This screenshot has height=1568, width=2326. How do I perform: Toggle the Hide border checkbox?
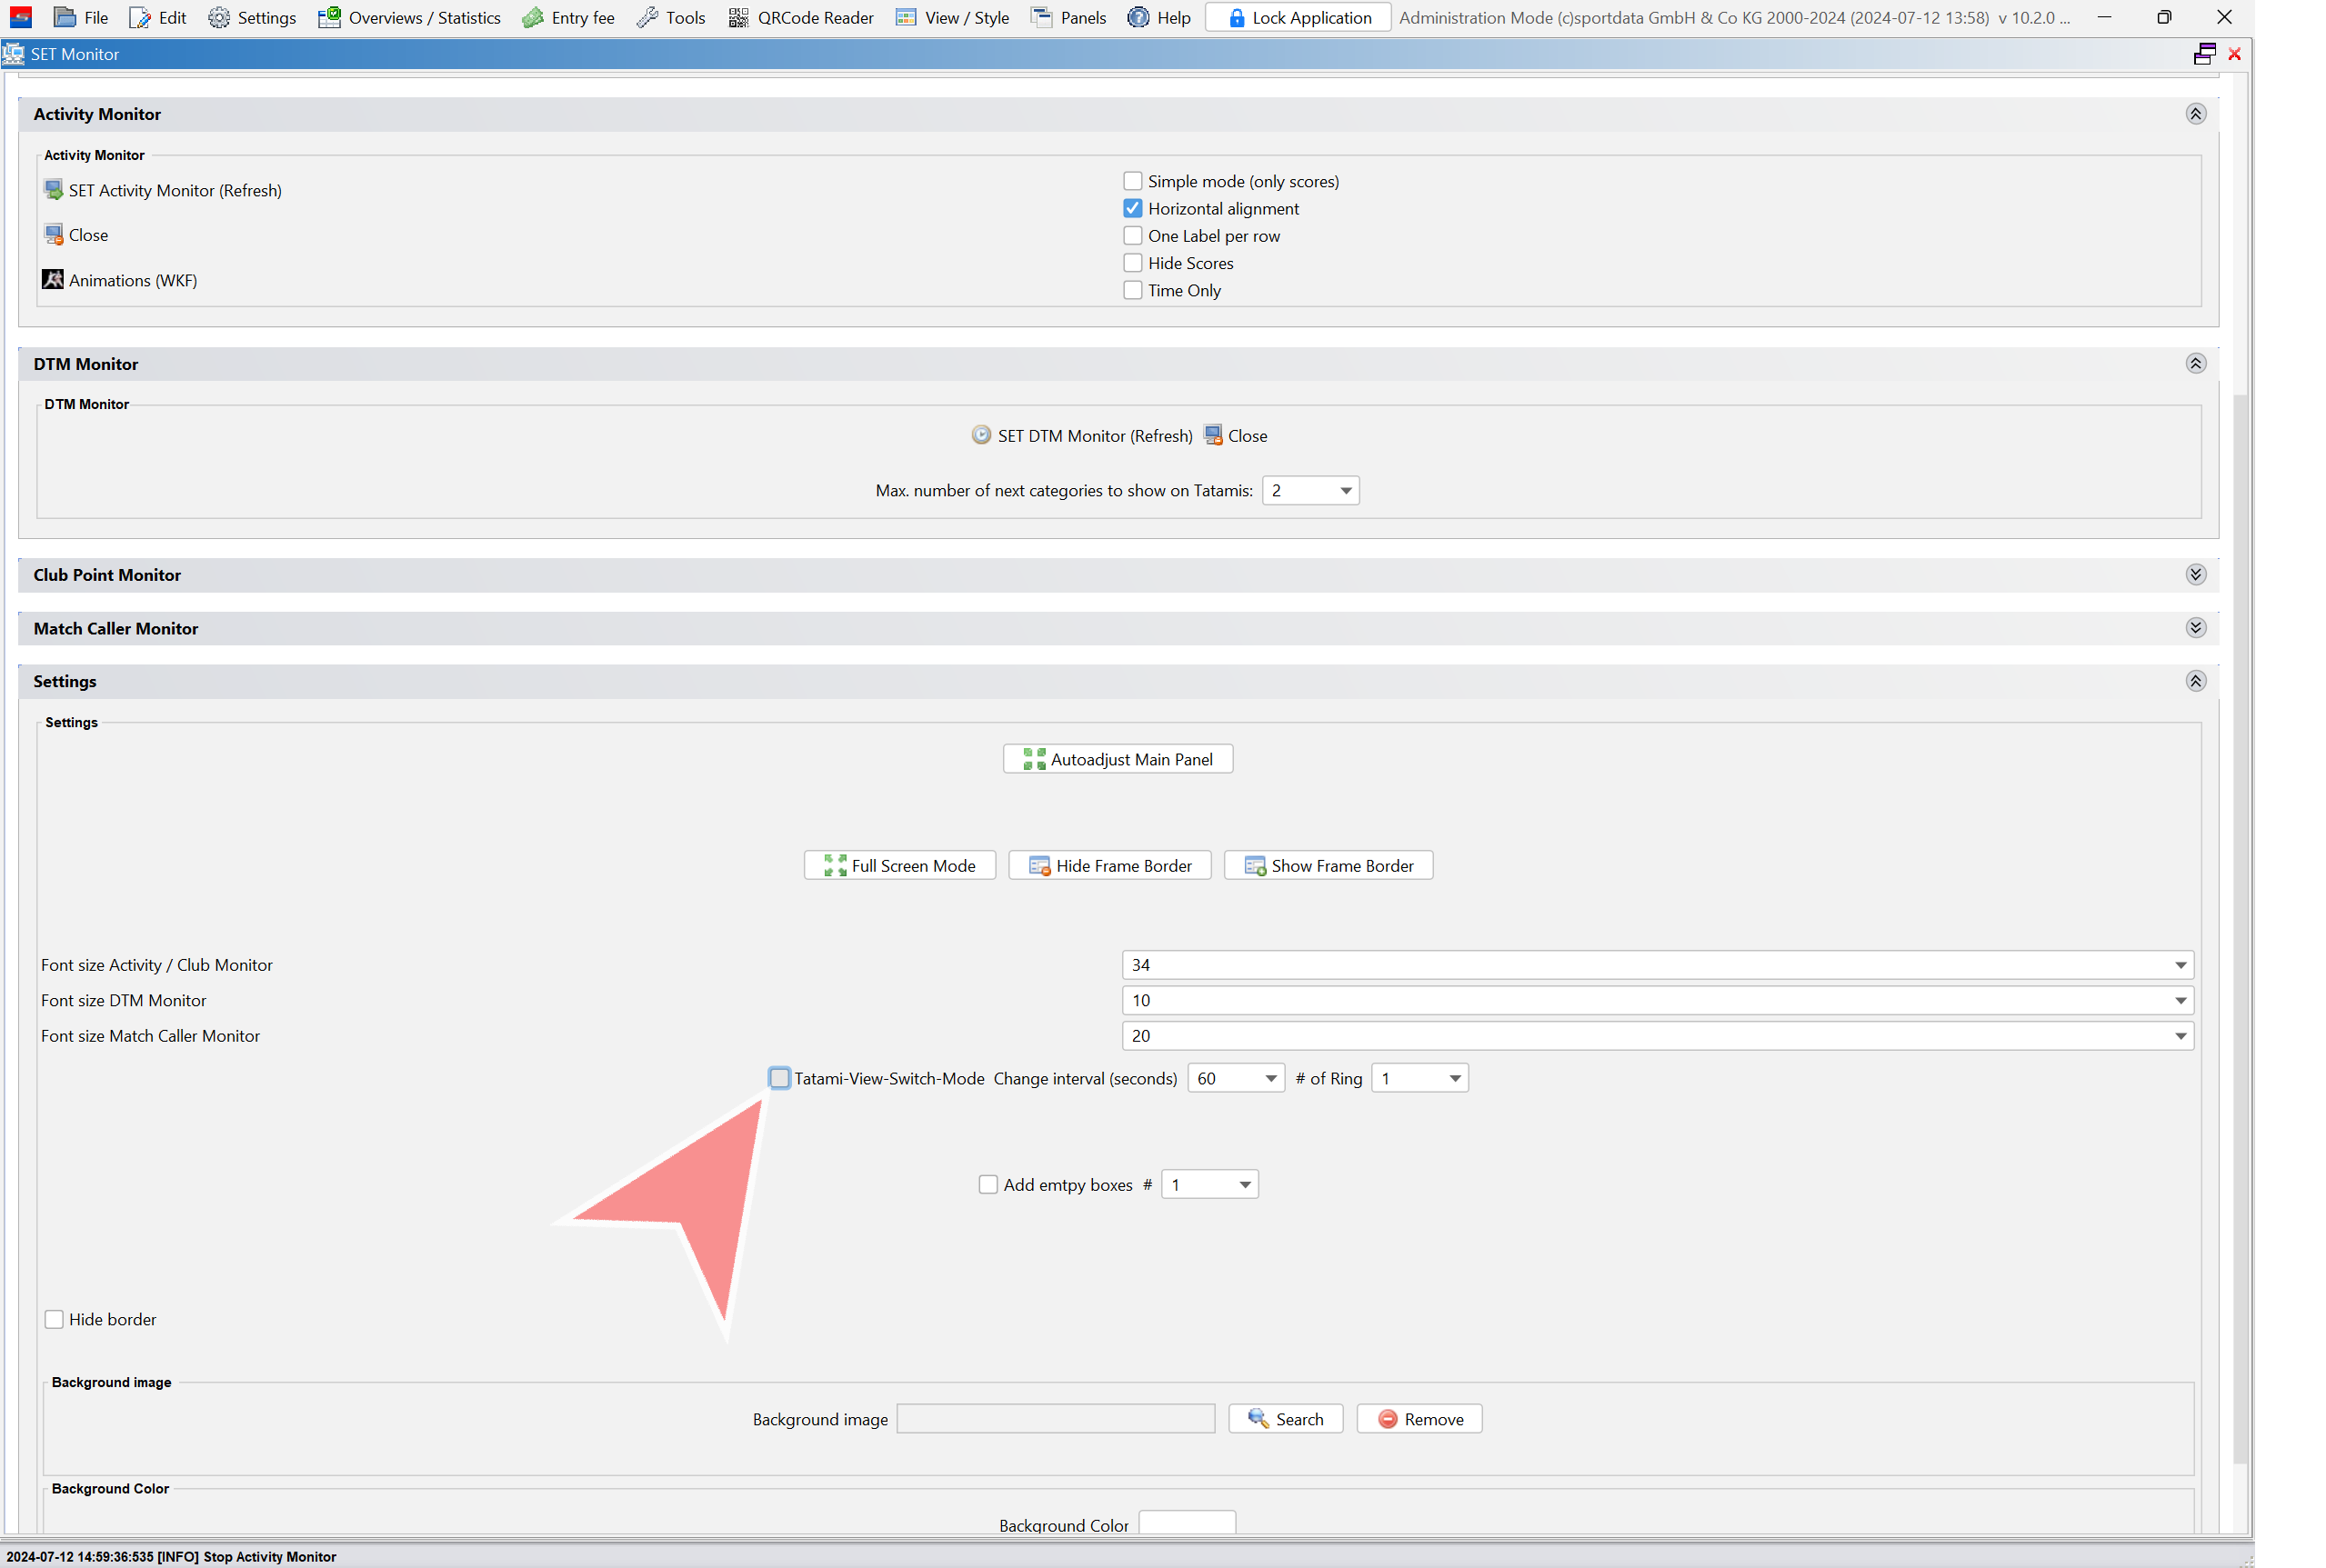(x=54, y=1319)
